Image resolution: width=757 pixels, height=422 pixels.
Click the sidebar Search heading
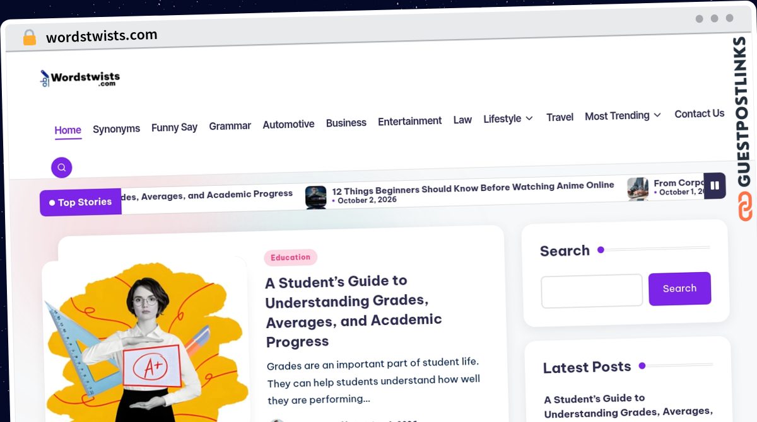(565, 251)
